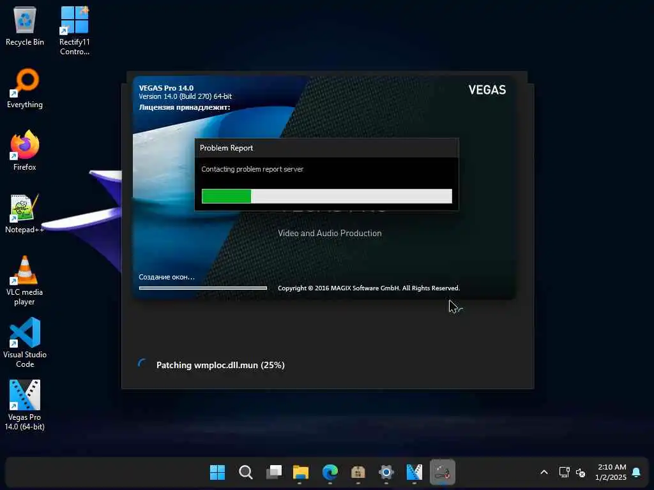Viewport: 654px width, 490px height.
Task: Click the "Создание окон…" status text
Action: (x=167, y=277)
